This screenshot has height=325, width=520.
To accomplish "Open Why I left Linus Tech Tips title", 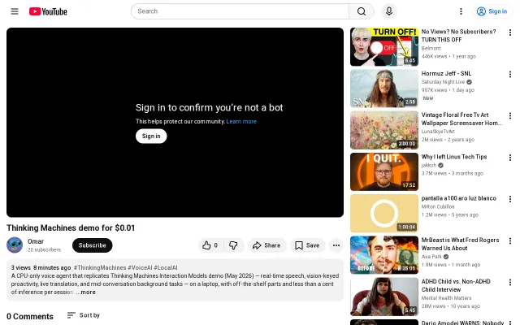I will (454, 157).
